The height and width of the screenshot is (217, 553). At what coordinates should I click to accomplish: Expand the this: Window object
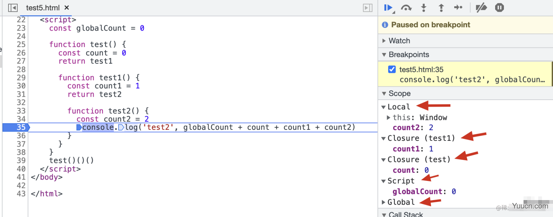(x=389, y=118)
